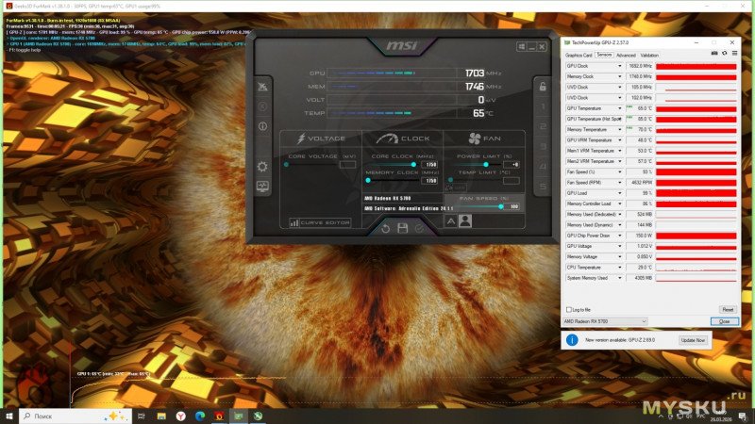Viewport: 755px width, 424px height.
Task: Click the Reset button in GPU-Z
Action: click(x=727, y=309)
